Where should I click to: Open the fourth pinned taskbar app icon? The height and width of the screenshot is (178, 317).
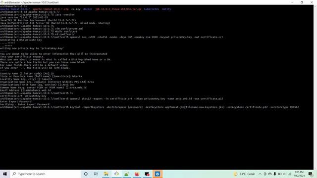116,174
